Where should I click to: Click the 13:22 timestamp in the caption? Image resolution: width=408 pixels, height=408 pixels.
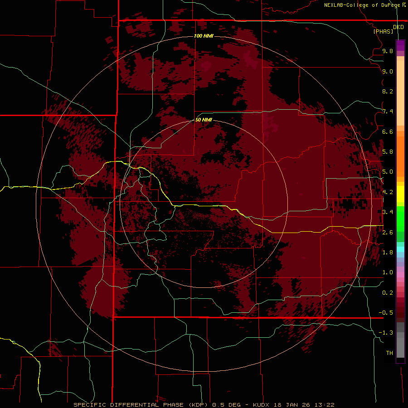[x=325, y=405]
